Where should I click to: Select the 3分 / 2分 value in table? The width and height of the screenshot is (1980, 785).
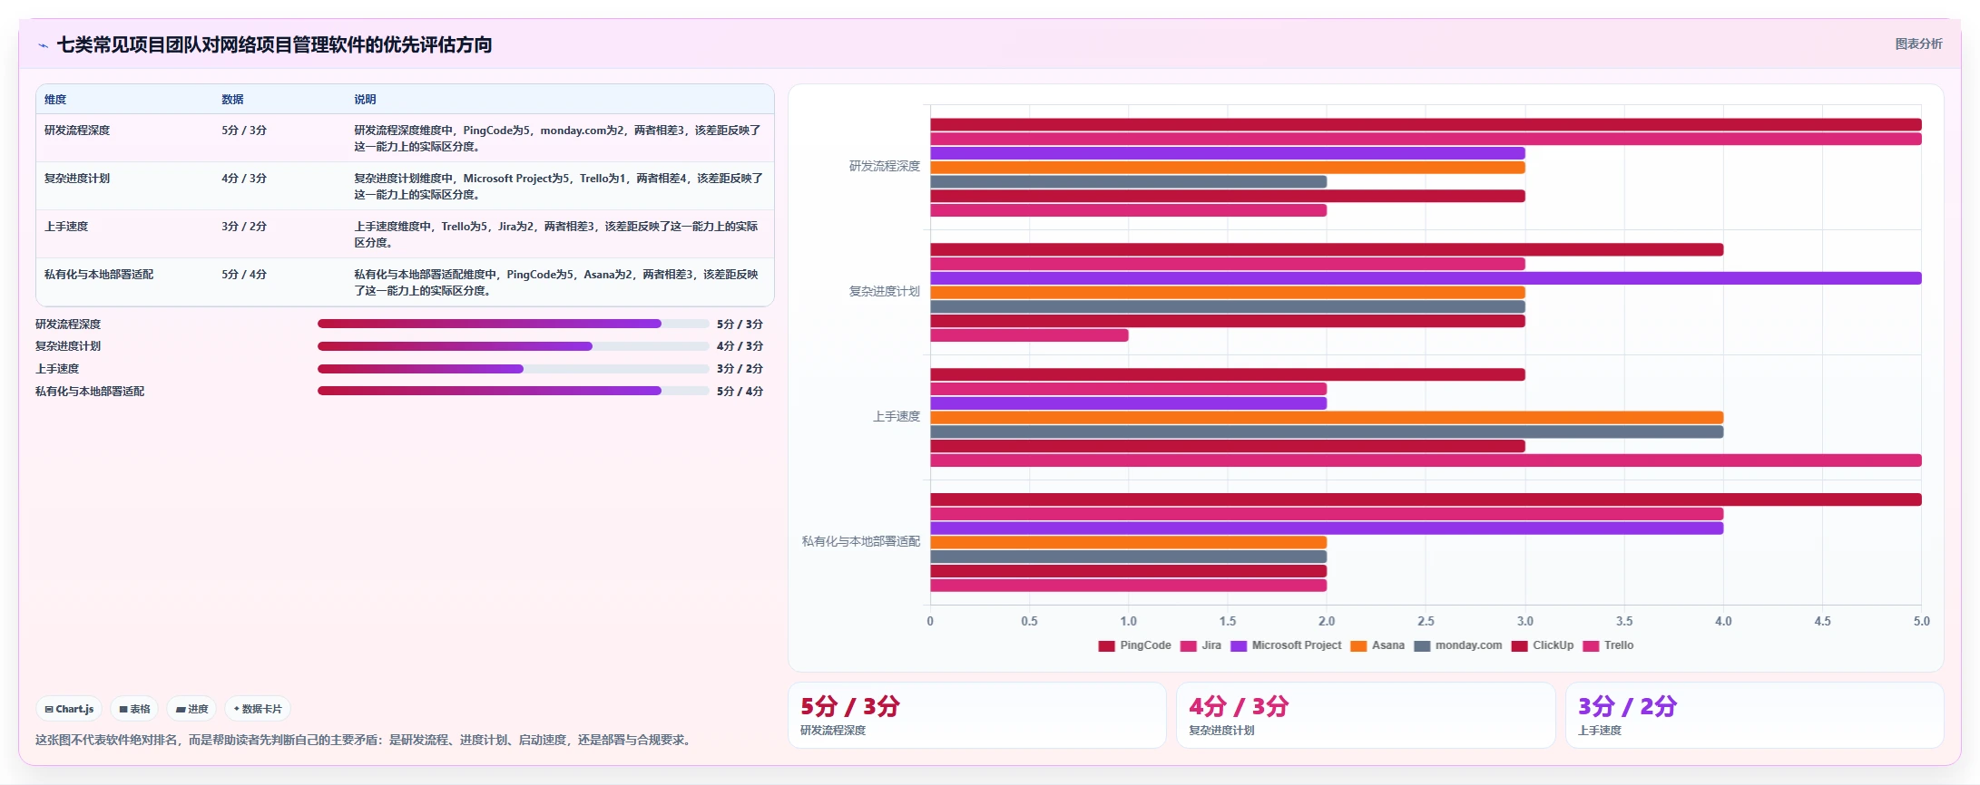click(x=244, y=227)
